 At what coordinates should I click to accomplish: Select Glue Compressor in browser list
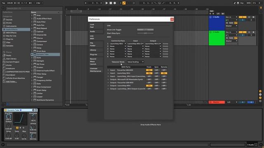pyautogui.click(x=44, y=87)
